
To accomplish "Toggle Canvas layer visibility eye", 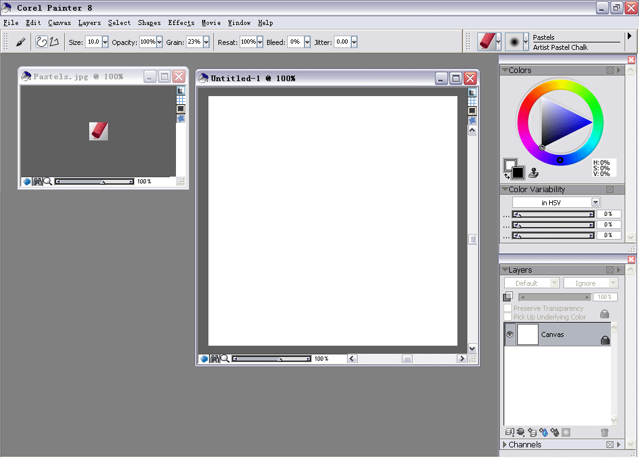I will click(510, 334).
